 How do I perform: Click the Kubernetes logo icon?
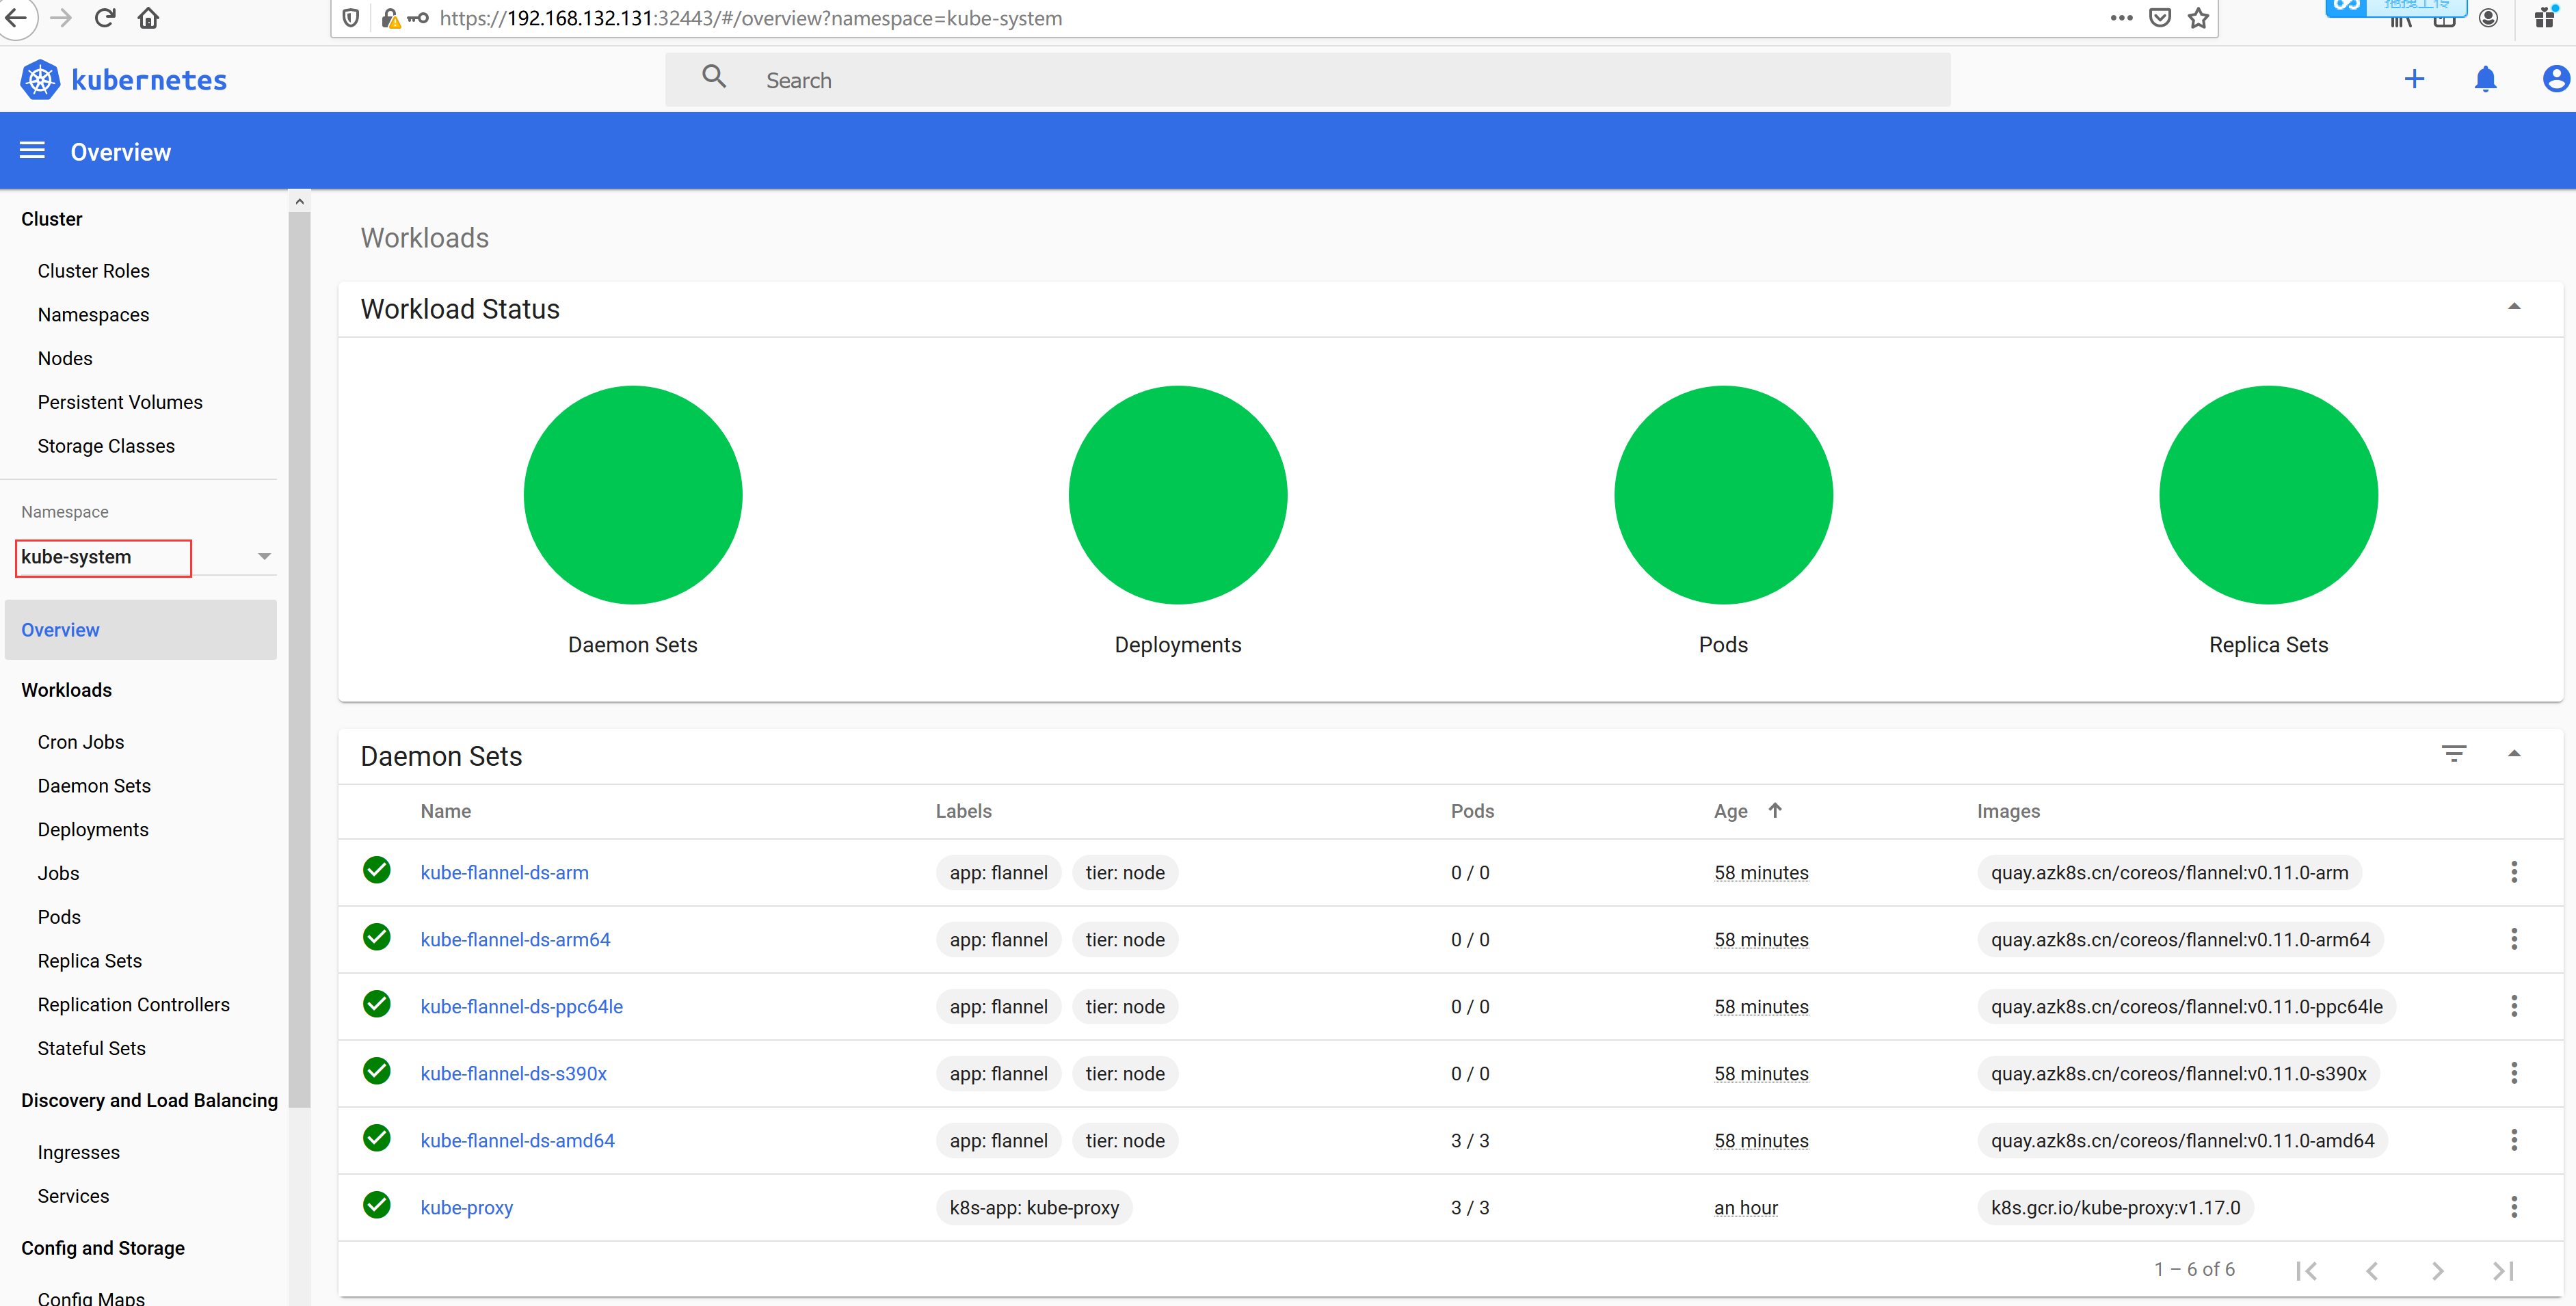point(40,80)
